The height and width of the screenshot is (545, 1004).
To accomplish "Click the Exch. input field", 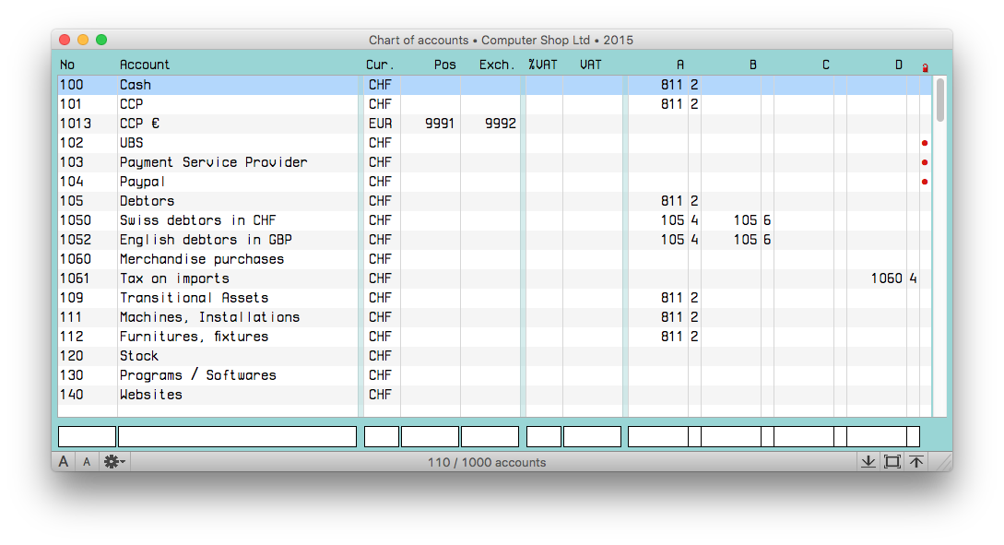I will click(x=490, y=437).
